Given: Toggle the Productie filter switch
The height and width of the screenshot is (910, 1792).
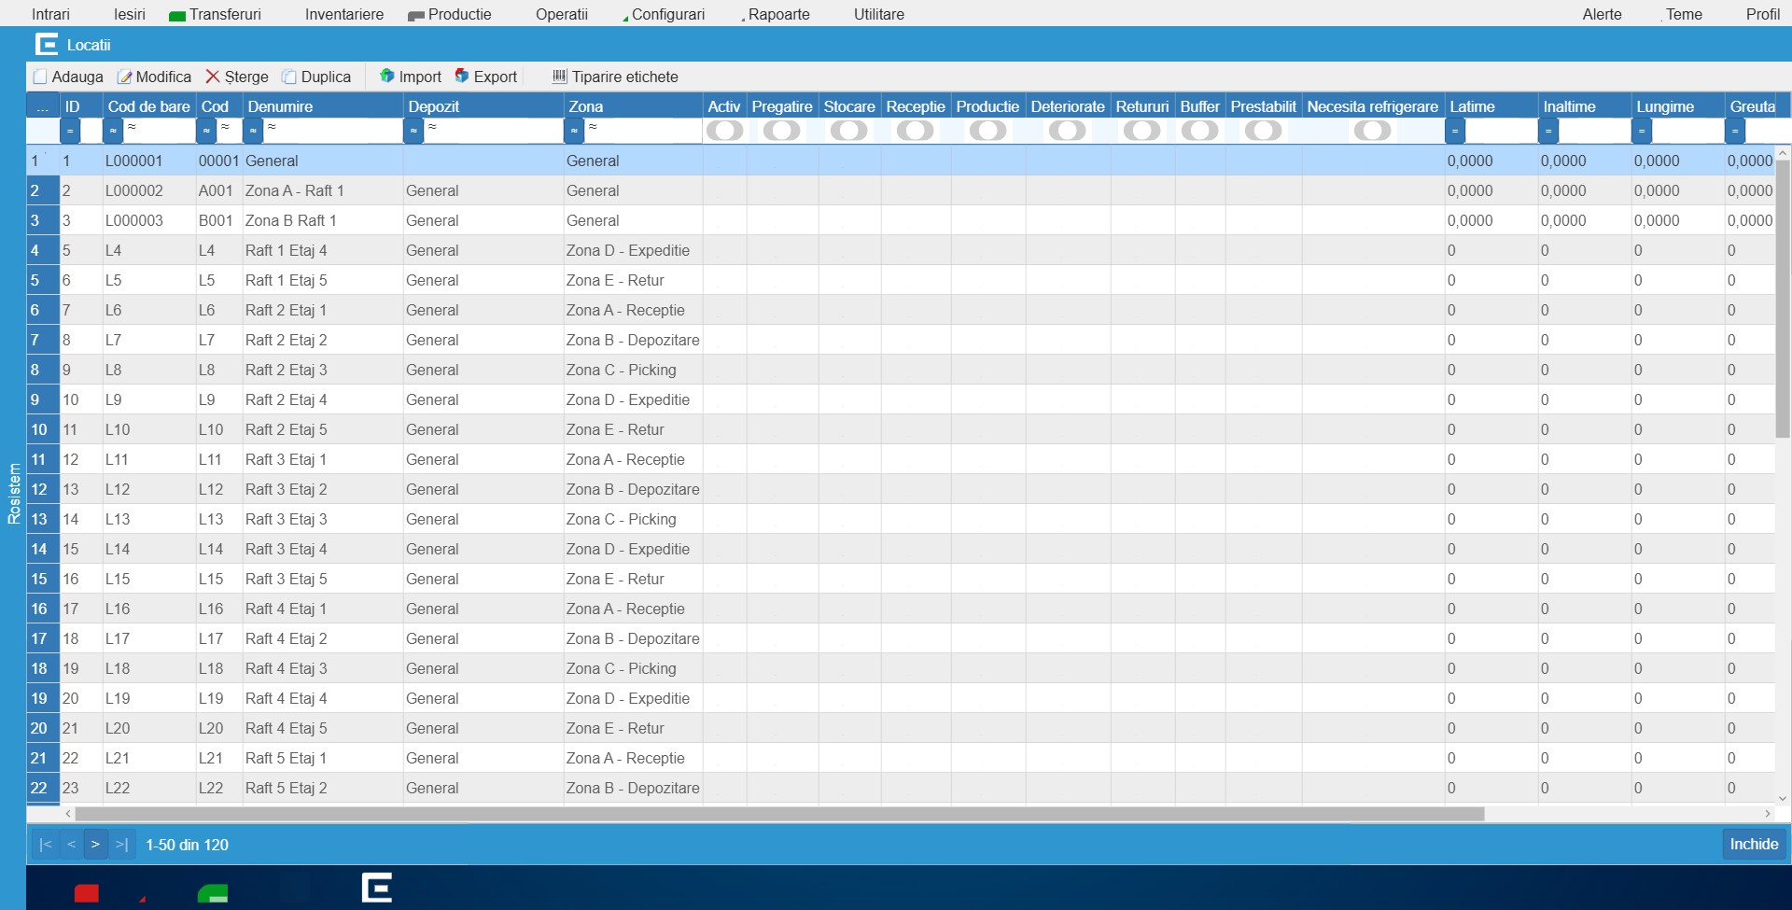Looking at the screenshot, I should pyautogui.click(x=987, y=131).
